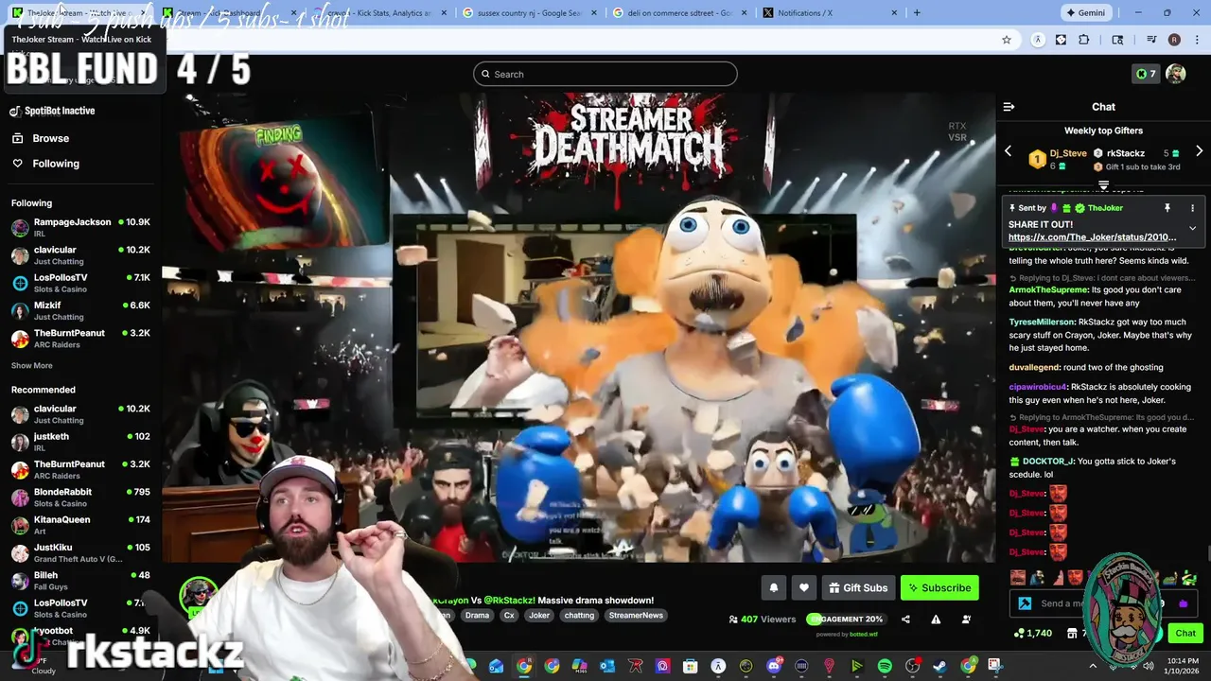
Task: Open justketh in Recommended list
Action: (x=80, y=442)
